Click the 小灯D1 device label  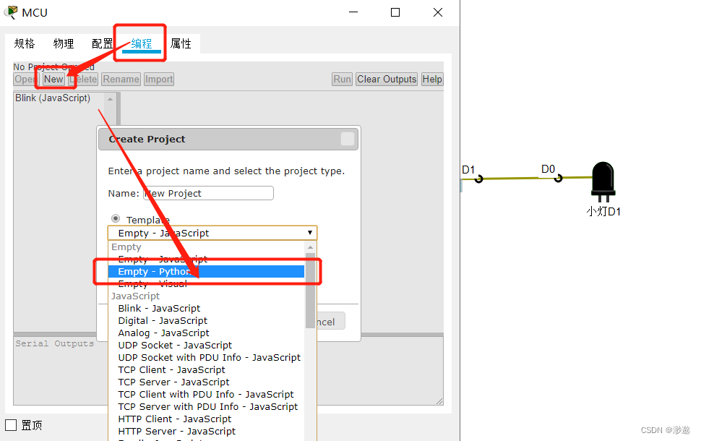[x=603, y=211]
